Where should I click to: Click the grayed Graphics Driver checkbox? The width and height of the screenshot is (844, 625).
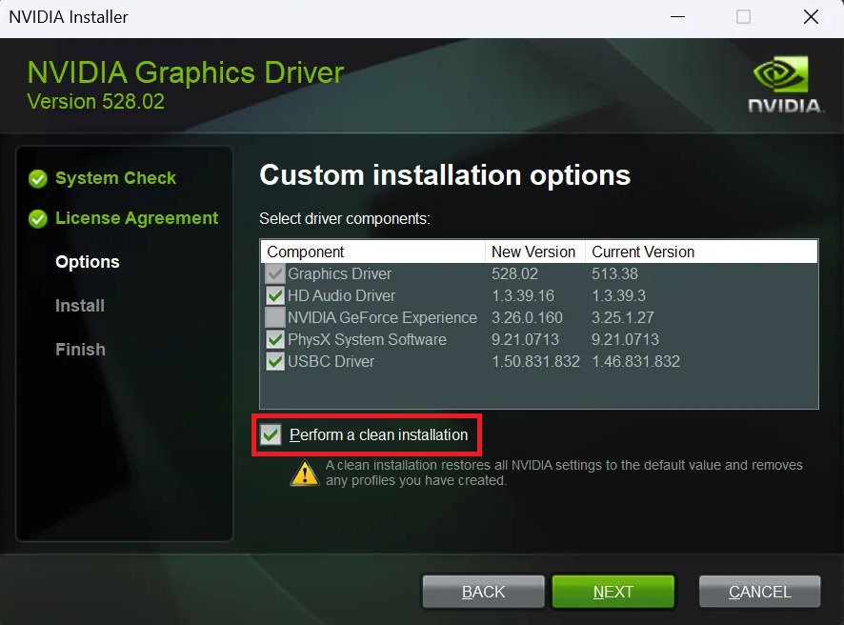pyautogui.click(x=276, y=273)
